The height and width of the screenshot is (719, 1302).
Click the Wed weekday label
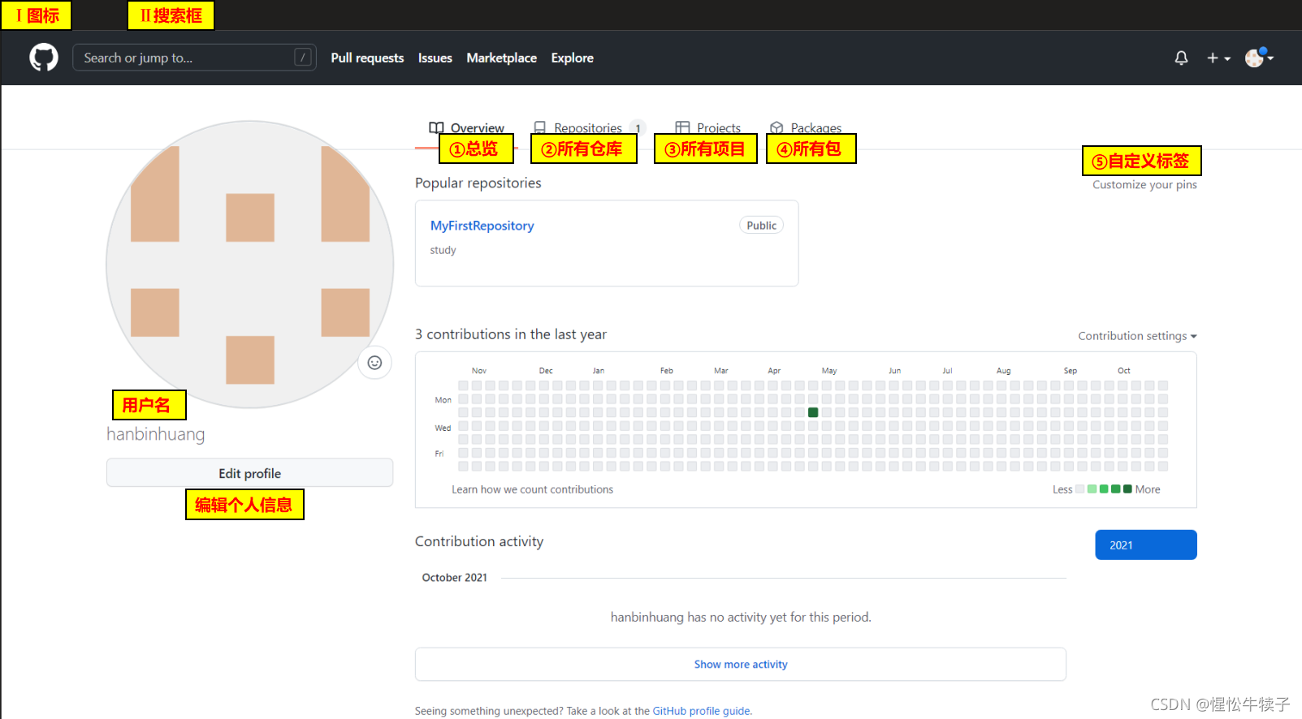443,428
